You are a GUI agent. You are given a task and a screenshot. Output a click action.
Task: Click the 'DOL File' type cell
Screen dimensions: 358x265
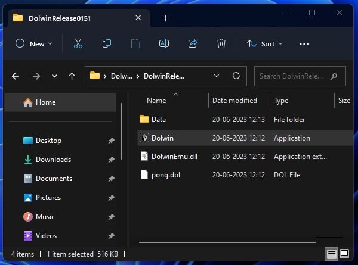(x=287, y=175)
